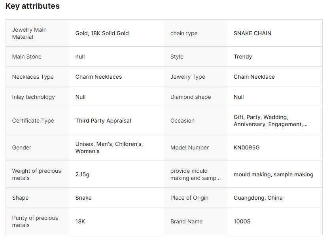Click the truncated provide mould making label

tap(195, 174)
